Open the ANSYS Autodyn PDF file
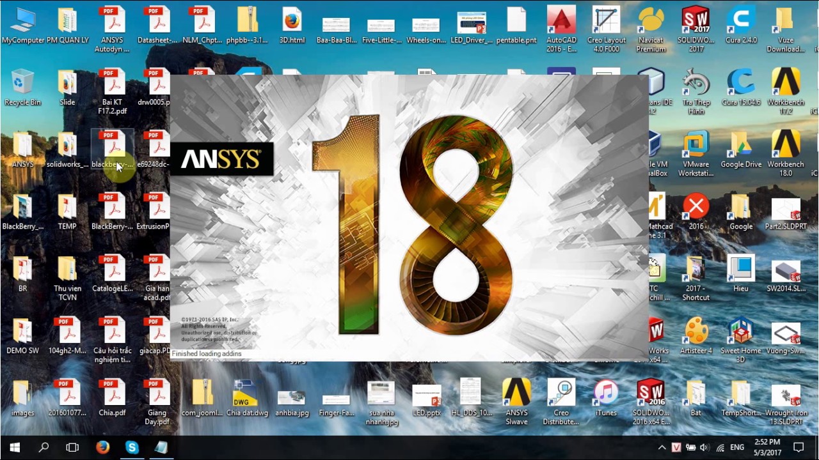This screenshot has width=819, height=460. click(112, 29)
